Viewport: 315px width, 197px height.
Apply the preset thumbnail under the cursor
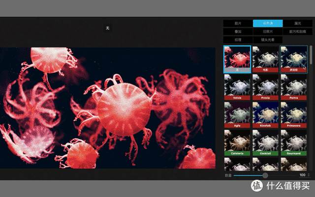(293, 59)
